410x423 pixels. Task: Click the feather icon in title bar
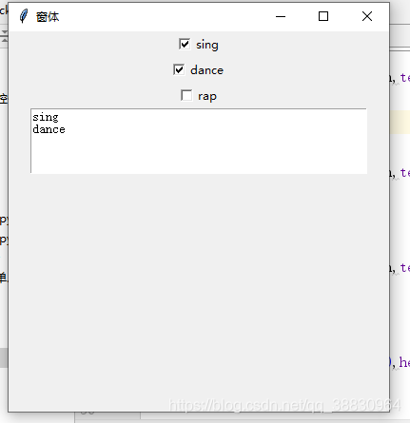click(x=24, y=16)
